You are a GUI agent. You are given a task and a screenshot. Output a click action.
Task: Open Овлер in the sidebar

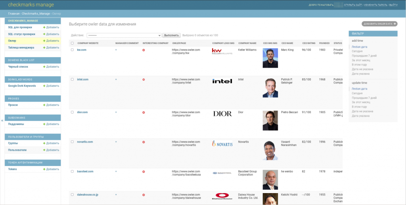coord(12,41)
